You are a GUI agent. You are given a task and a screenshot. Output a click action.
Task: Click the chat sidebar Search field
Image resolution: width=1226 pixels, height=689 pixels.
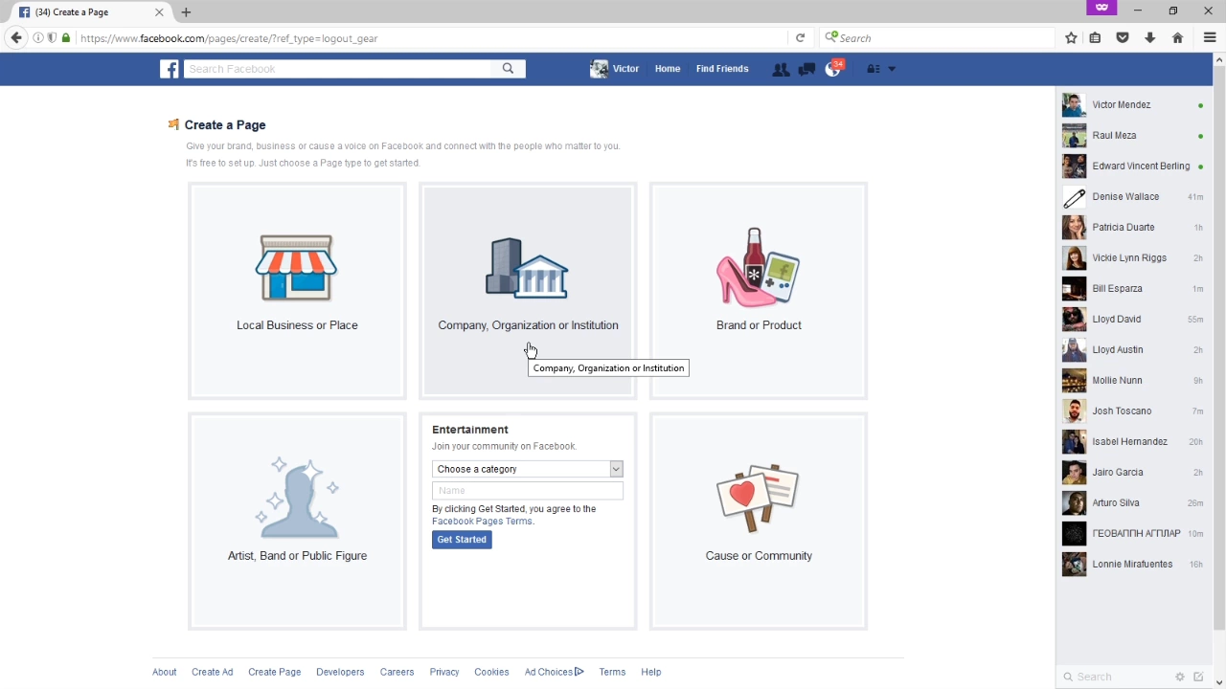coord(1116,677)
